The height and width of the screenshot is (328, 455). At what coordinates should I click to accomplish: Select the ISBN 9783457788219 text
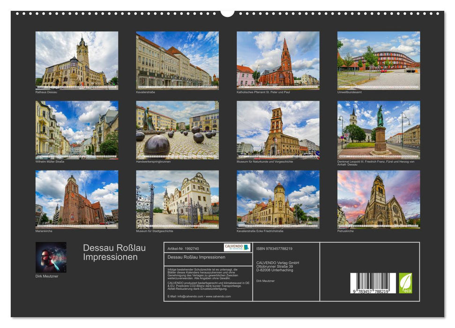pos(274,249)
